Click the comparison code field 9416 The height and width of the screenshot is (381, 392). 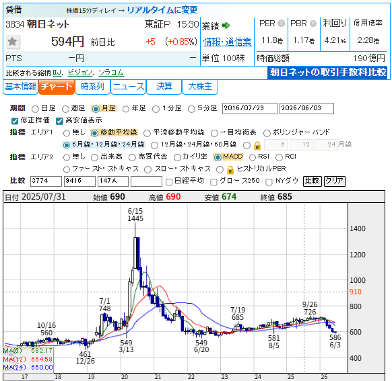pos(79,181)
